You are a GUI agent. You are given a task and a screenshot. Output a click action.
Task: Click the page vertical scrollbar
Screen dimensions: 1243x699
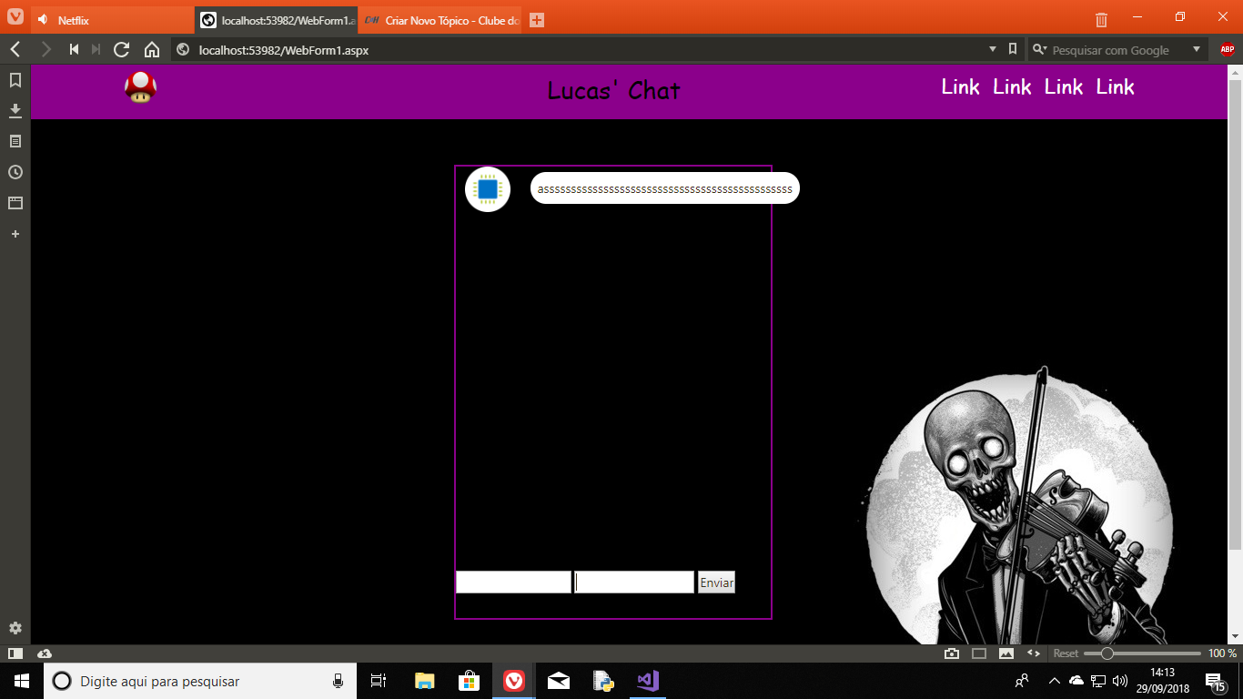(x=1235, y=314)
